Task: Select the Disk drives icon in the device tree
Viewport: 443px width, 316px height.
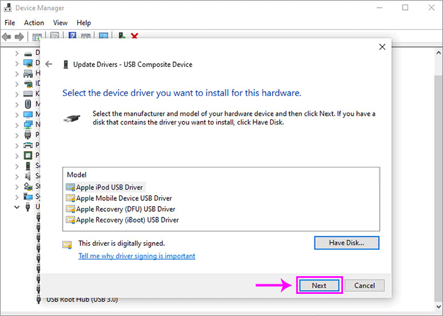Action: tap(28, 53)
